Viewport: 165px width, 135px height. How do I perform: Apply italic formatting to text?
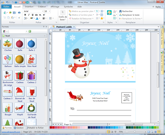(x=29, y=15)
